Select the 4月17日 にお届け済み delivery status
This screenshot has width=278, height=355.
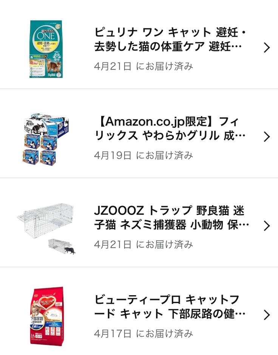click(x=144, y=333)
